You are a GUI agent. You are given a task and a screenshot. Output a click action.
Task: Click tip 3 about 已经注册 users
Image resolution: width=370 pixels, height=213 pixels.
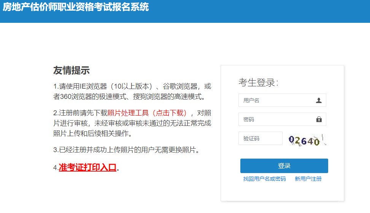126,150
